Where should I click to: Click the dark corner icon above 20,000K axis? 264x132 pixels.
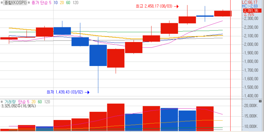260,101
